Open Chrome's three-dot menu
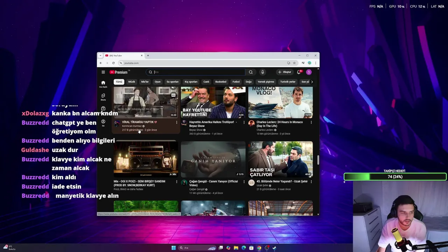This screenshot has height=252, width=448. point(315,63)
